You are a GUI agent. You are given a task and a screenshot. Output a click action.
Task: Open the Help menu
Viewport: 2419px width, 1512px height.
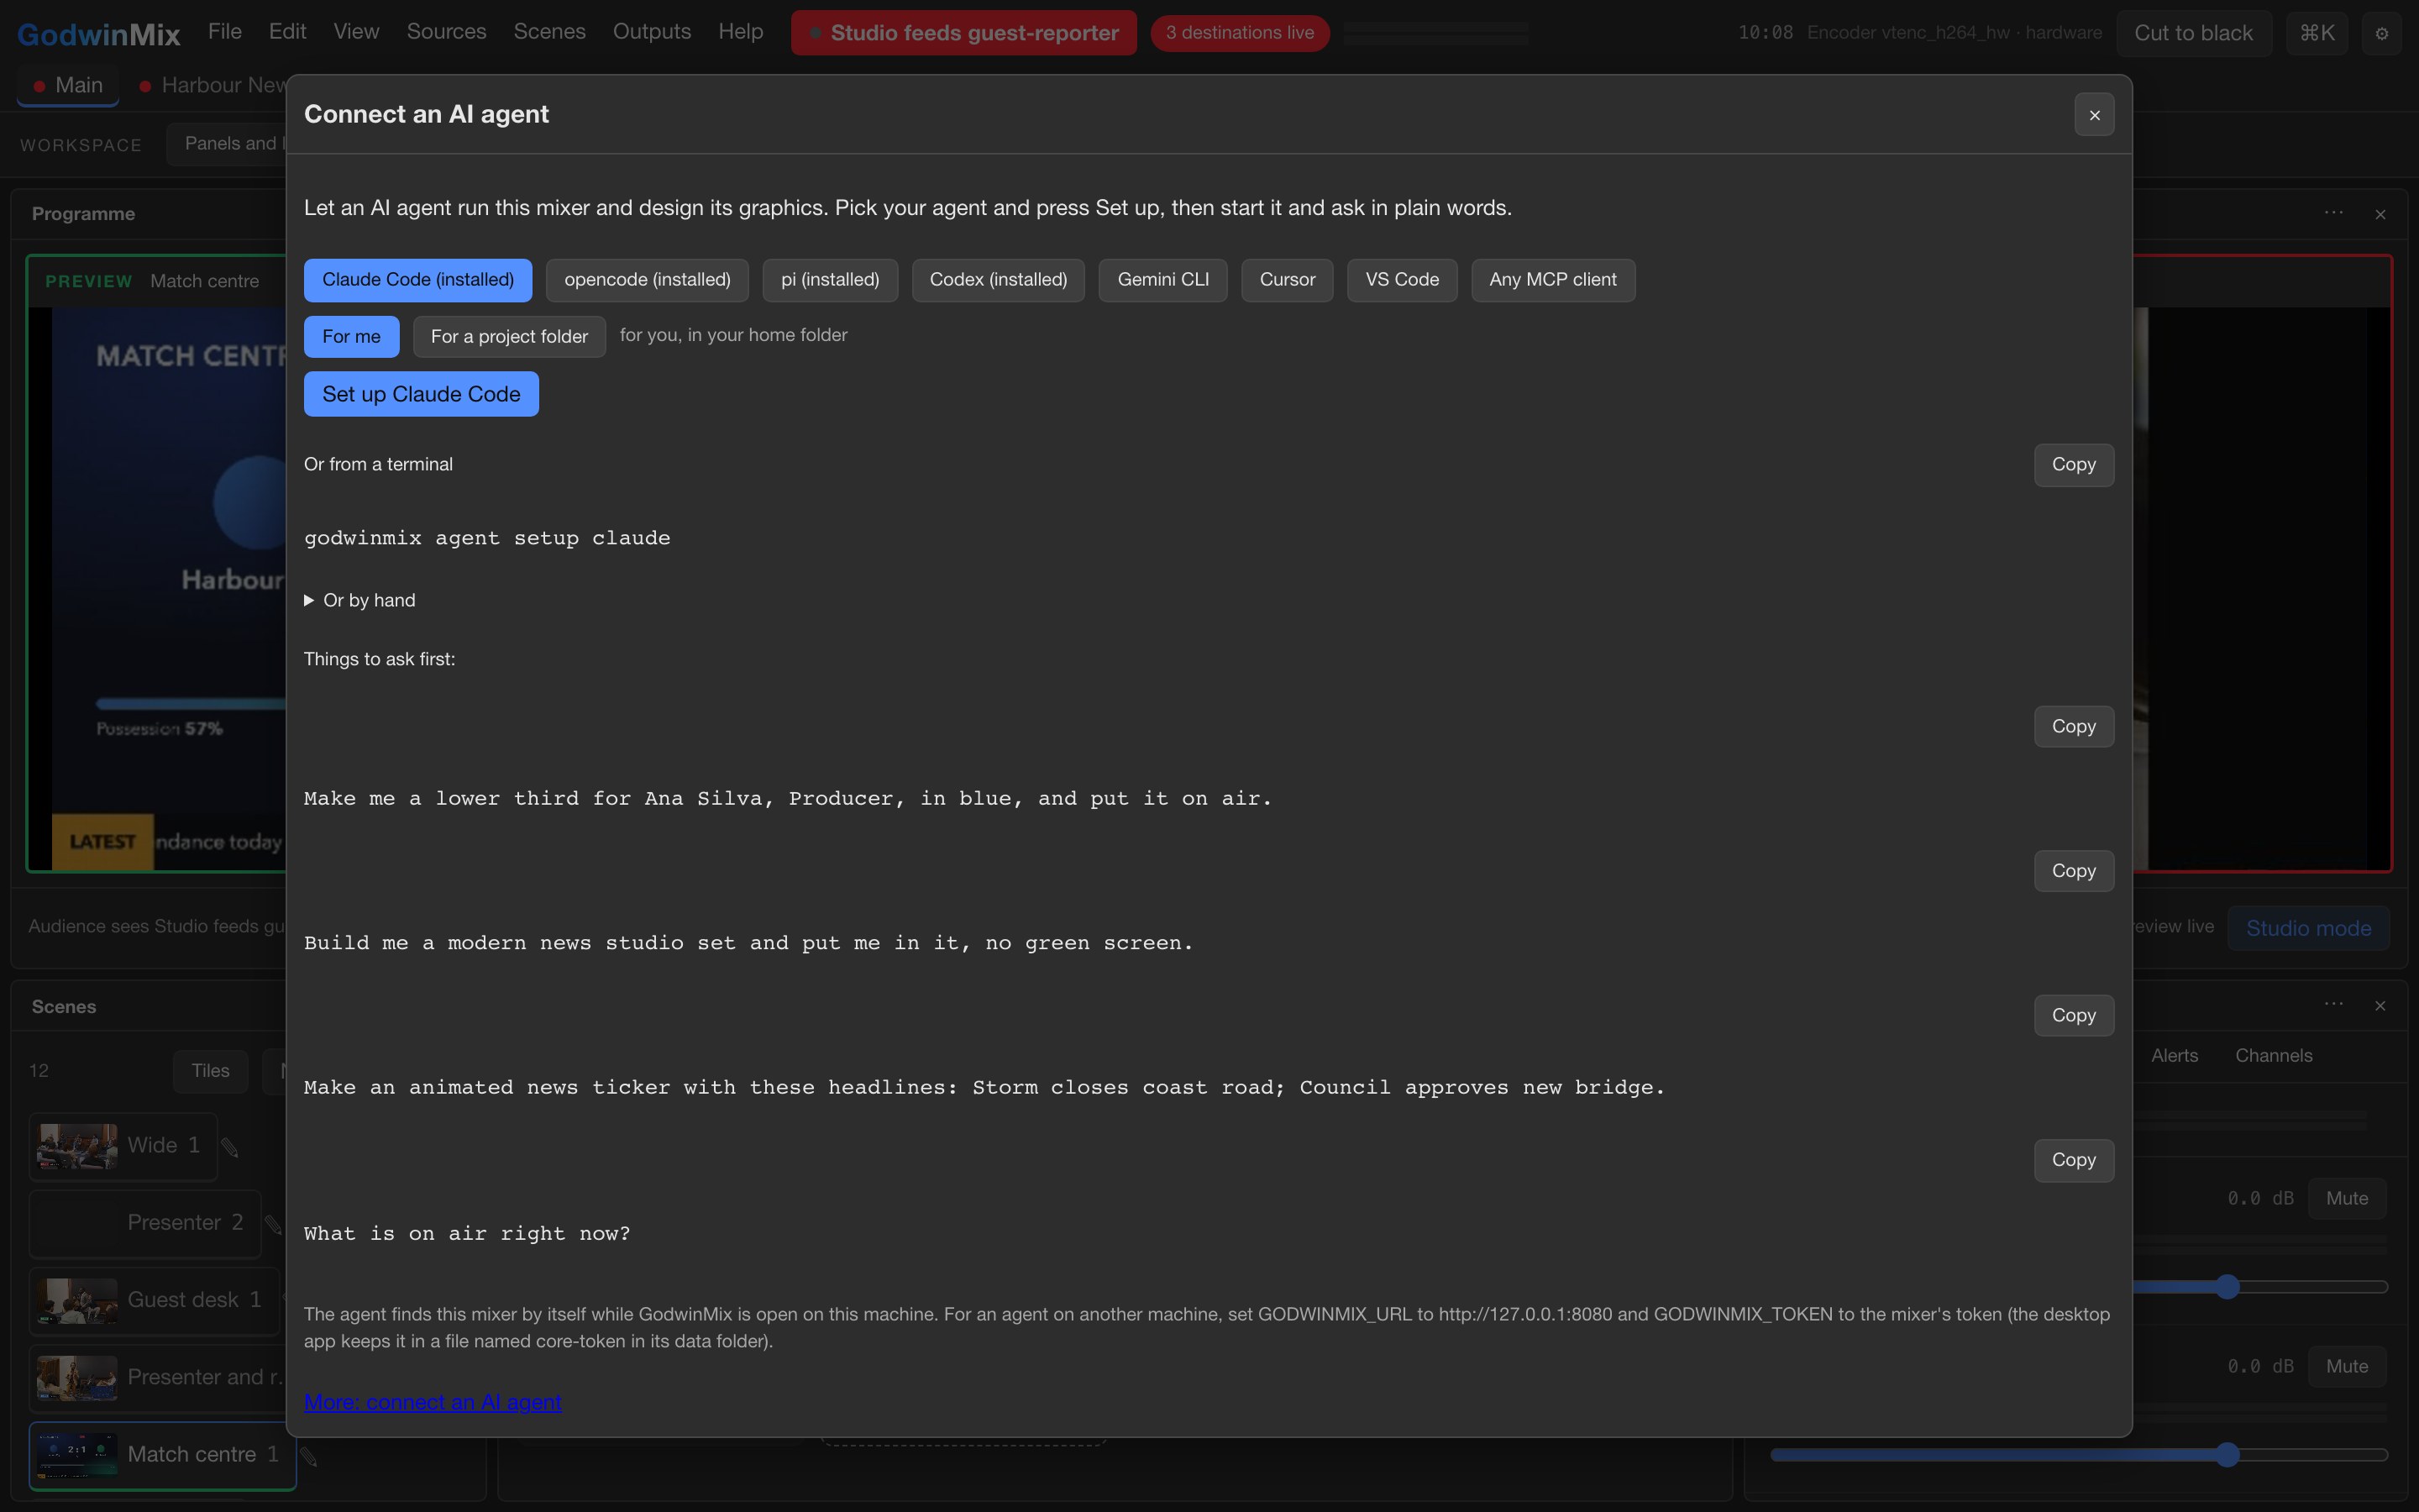[741, 32]
